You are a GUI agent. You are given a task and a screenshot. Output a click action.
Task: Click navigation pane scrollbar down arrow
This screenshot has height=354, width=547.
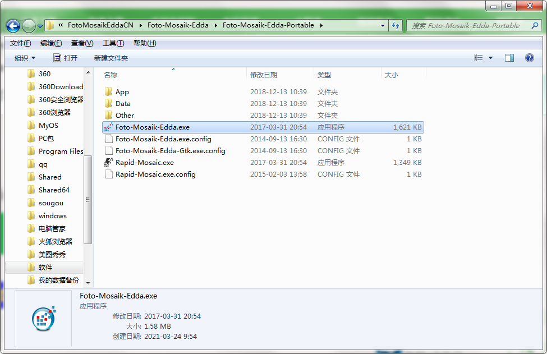(x=88, y=283)
